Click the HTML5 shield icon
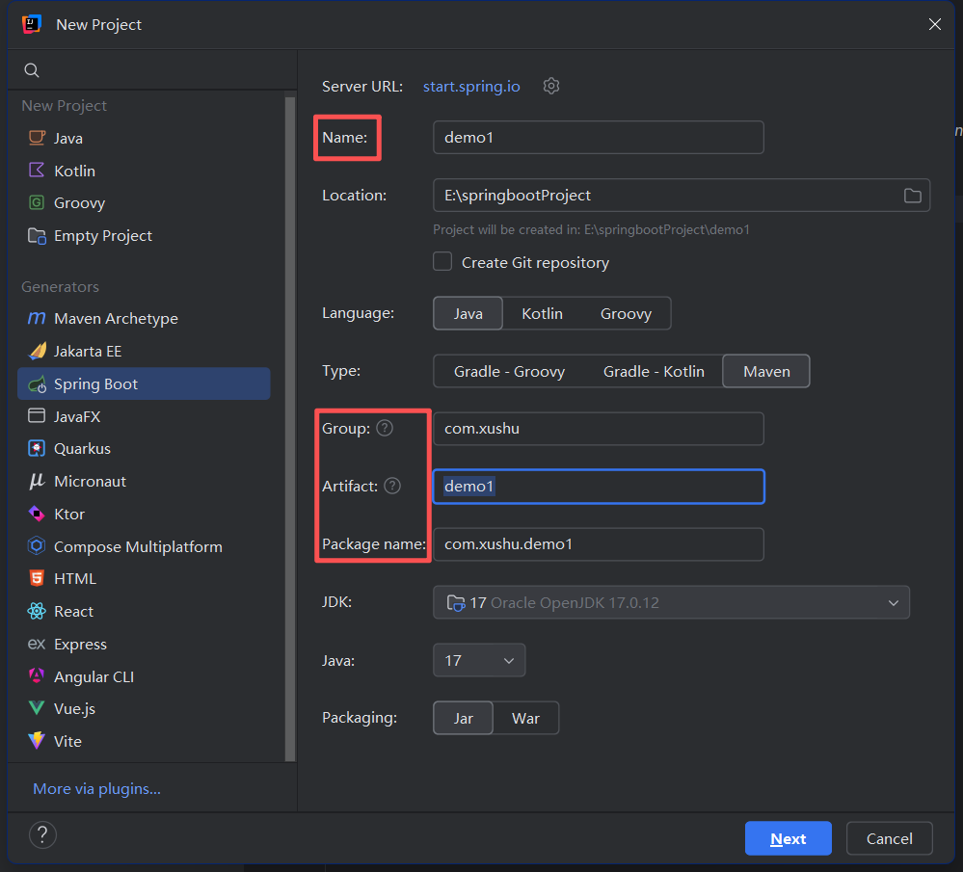 pyautogui.click(x=37, y=578)
